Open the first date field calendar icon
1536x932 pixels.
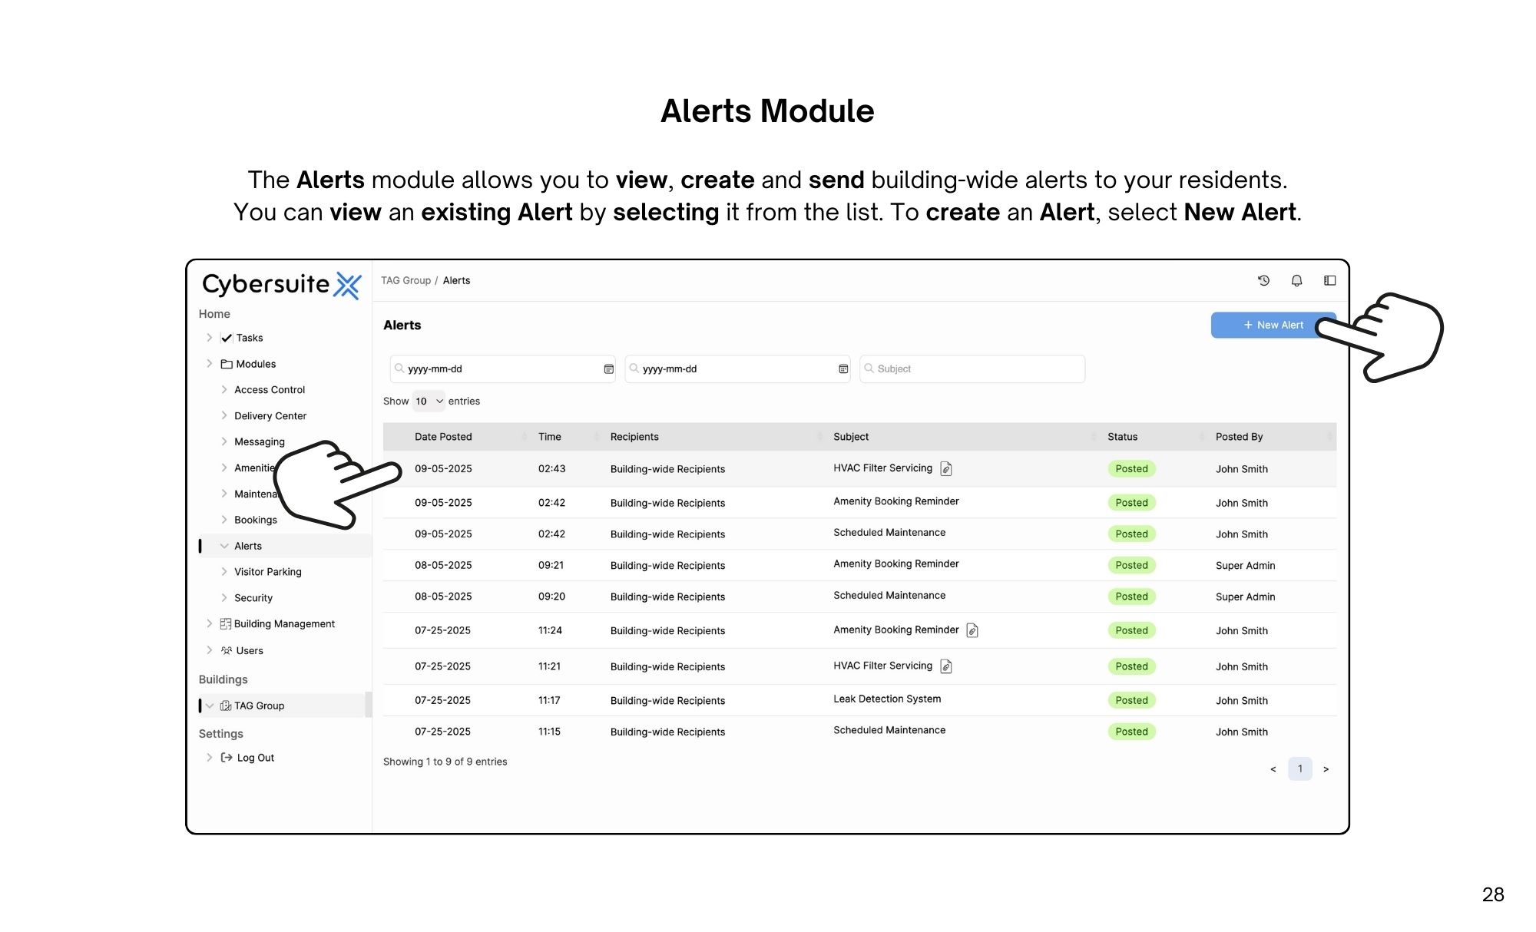tap(608, 369)
